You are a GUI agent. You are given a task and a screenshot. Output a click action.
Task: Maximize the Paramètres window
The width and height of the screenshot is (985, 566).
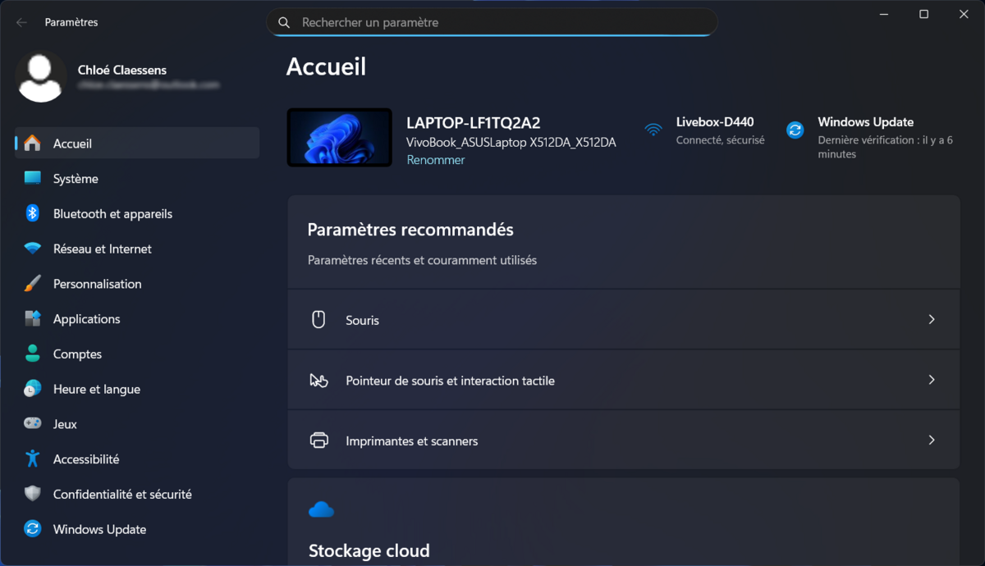click(923, 14)
